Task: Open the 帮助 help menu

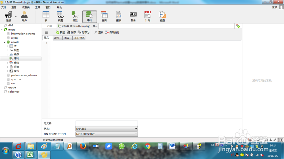Action: point(59,7)
